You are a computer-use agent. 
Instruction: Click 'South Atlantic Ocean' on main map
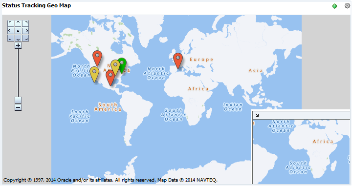click(x=173, y=115)
